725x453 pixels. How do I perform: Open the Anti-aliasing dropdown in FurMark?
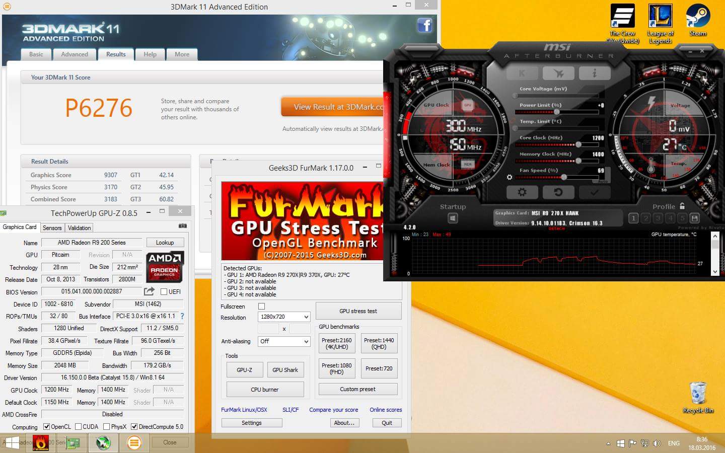(284, 341)
